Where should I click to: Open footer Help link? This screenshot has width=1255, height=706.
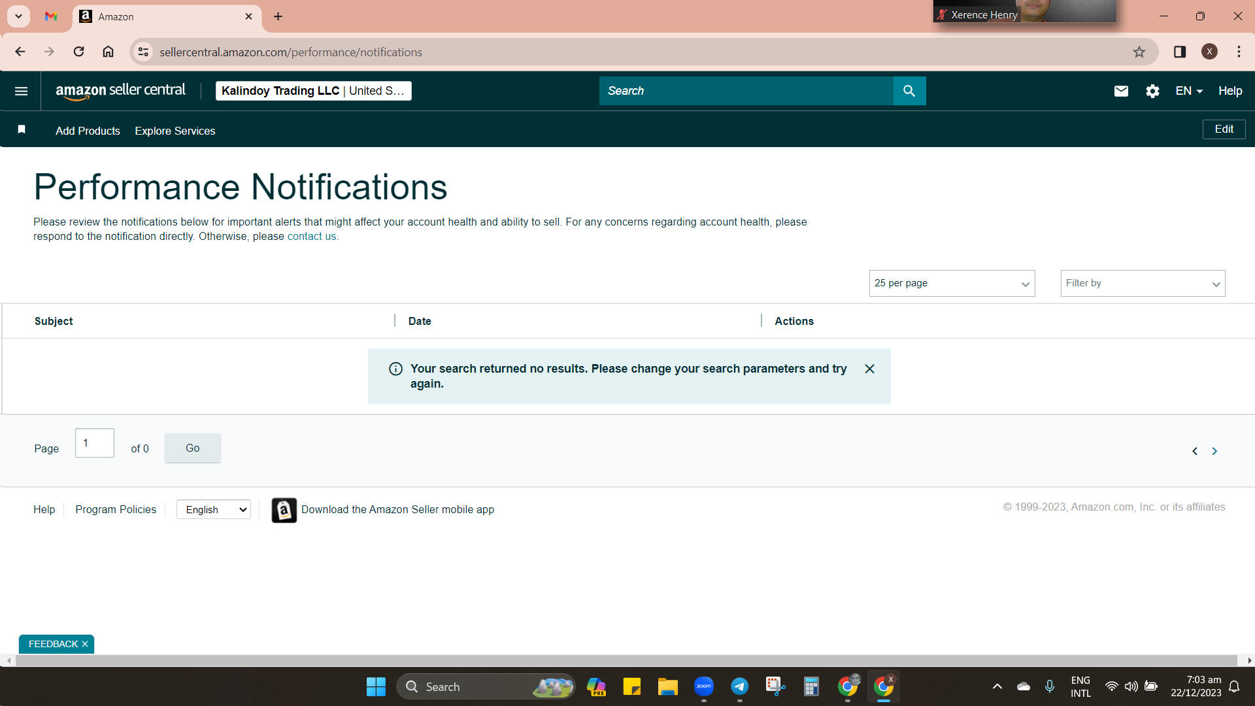pos(44,509)
